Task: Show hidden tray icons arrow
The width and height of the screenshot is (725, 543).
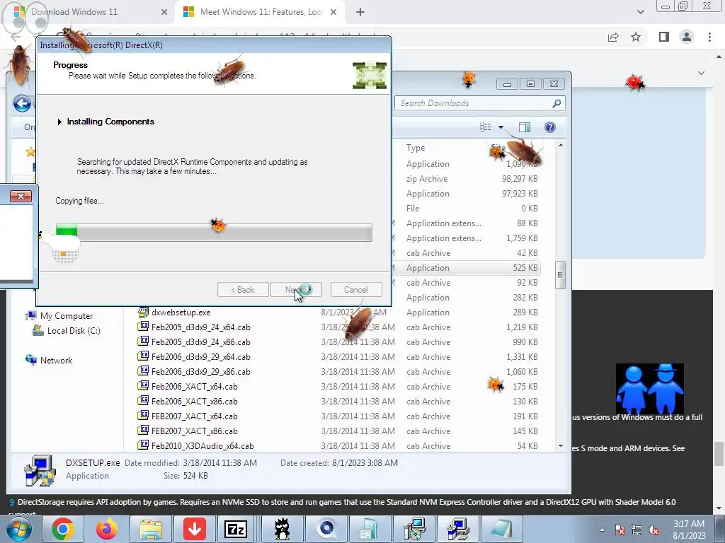Action: (602, 530)
